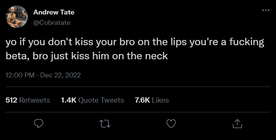
Task: Click the 12:00 PM timestamp
Action: pos(20,75)
